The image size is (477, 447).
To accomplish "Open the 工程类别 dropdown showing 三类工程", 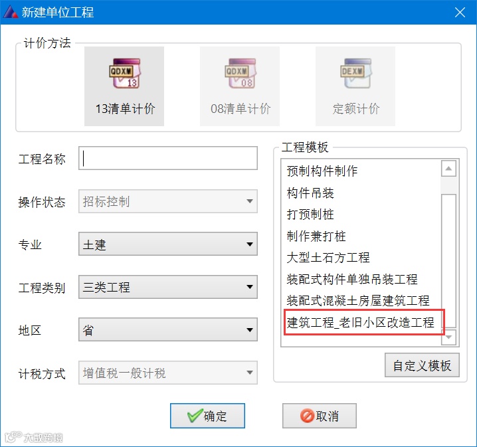I will (x=168, y=287).
